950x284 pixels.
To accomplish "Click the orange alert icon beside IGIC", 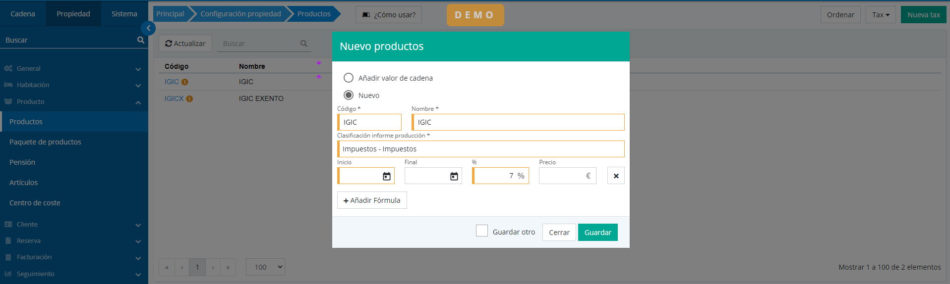I will 184,82.
